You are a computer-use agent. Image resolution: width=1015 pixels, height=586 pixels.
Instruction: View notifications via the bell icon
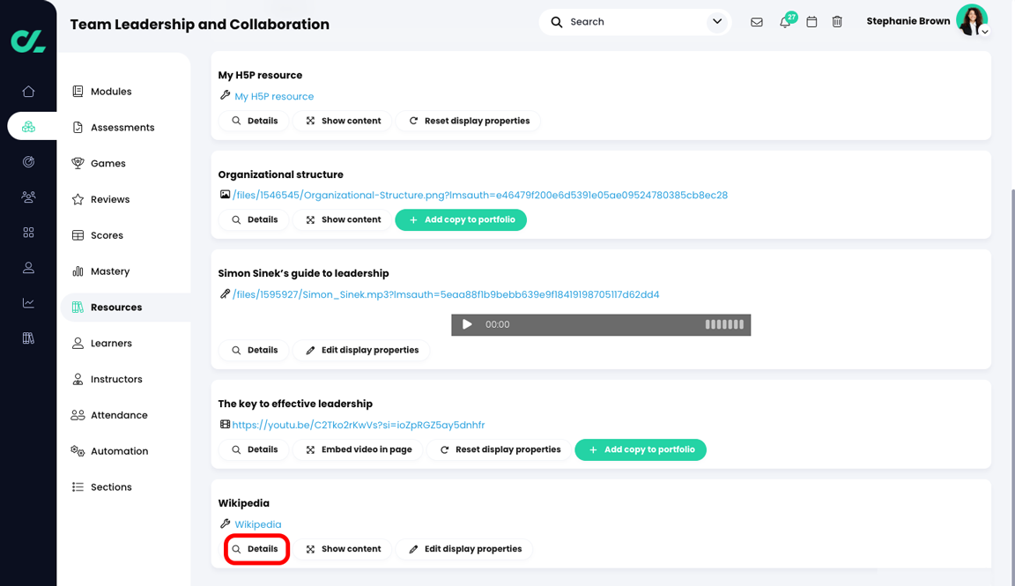click(784, 21)
